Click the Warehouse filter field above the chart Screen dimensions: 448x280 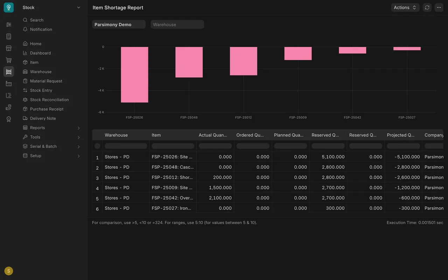click(x=177, y=24)
